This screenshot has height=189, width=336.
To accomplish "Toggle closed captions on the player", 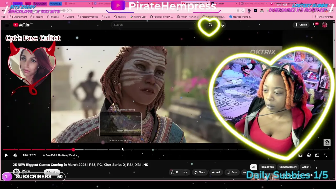I will (300, 155).
